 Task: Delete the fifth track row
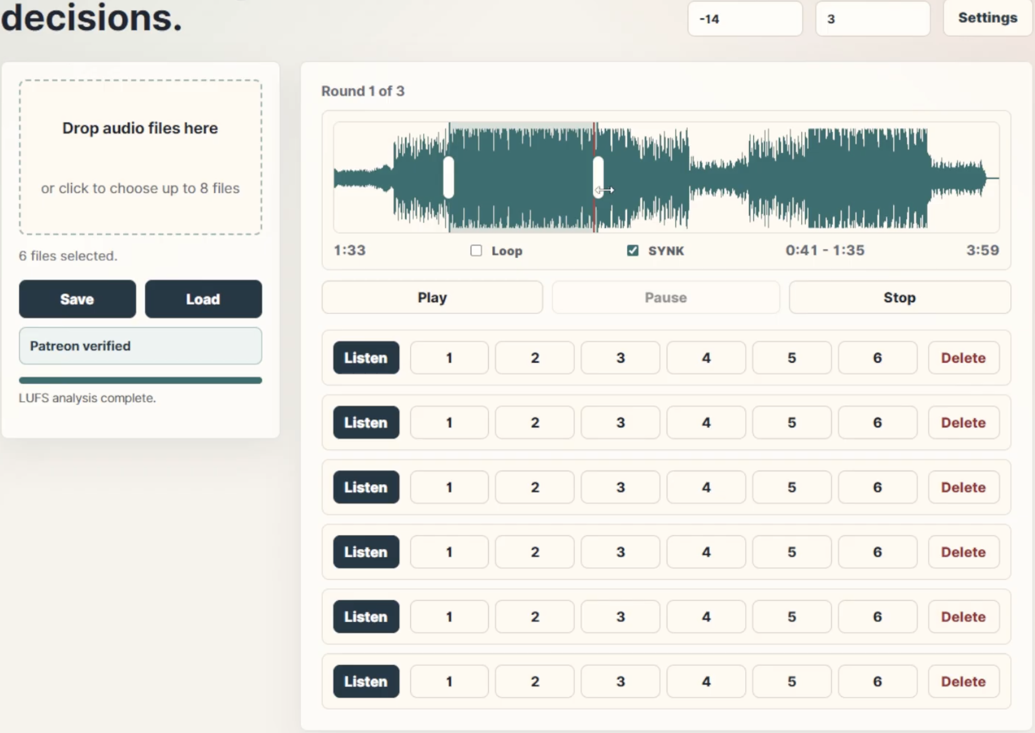[964, 617]
